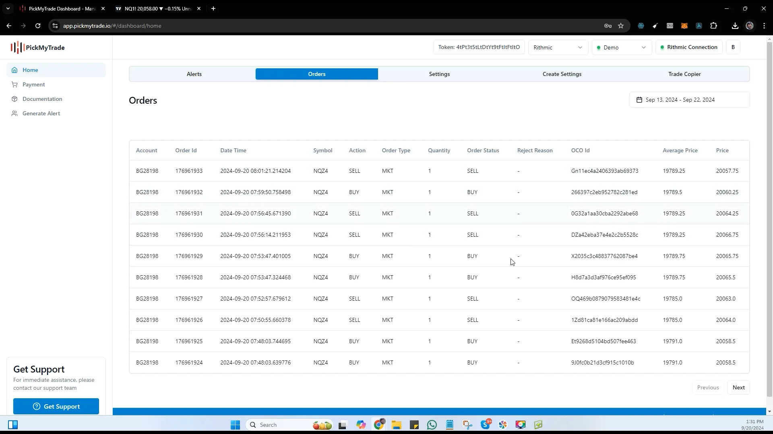
Task: Toggle the Demo account mode dropdown
Action: [x=622, y=47]
